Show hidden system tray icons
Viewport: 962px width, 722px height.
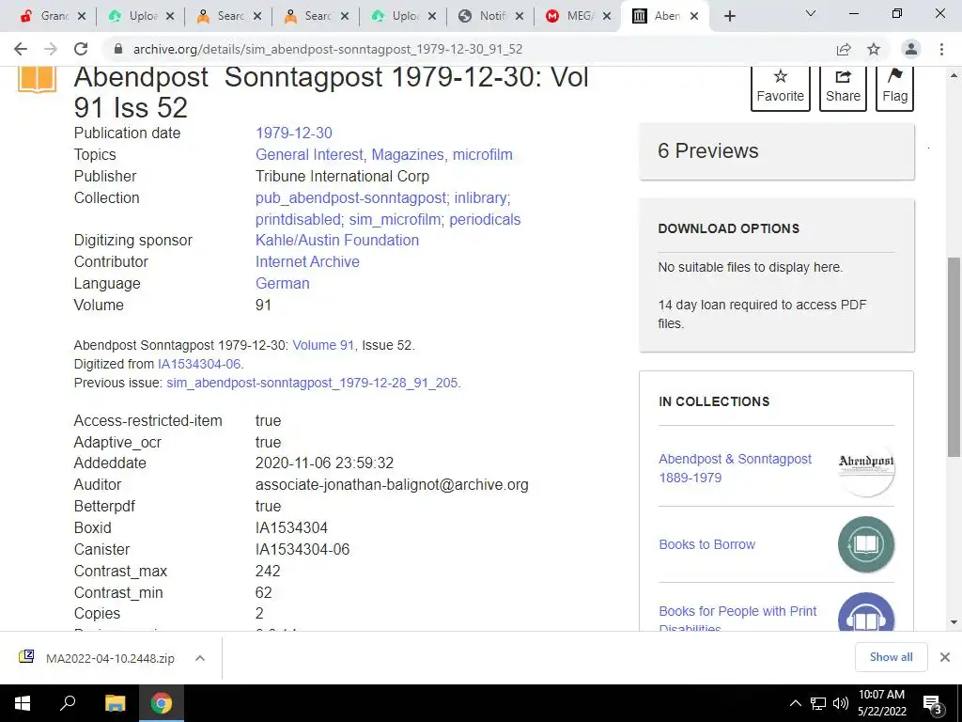click(795, 703)
